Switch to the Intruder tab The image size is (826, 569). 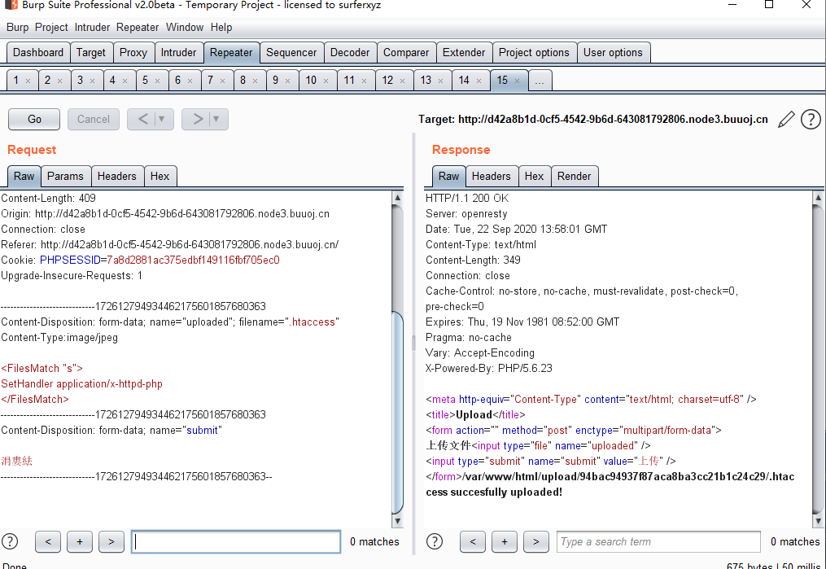(x=178, y=53)
